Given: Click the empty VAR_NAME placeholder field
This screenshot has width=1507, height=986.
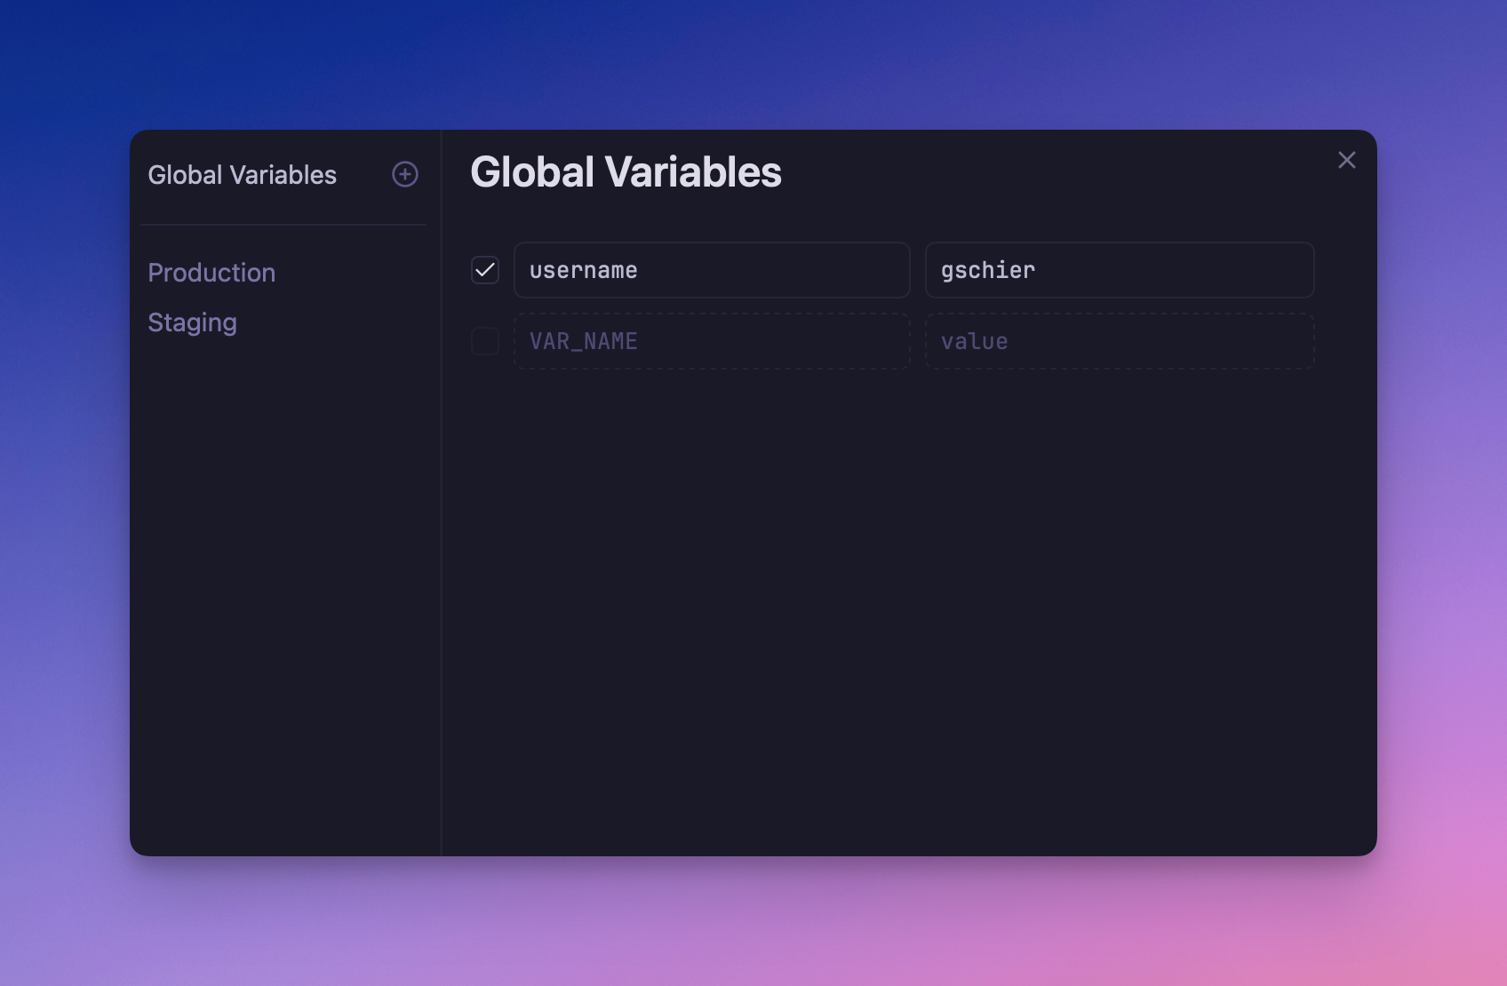Looking at the screenshot, I should pos(711,341).
